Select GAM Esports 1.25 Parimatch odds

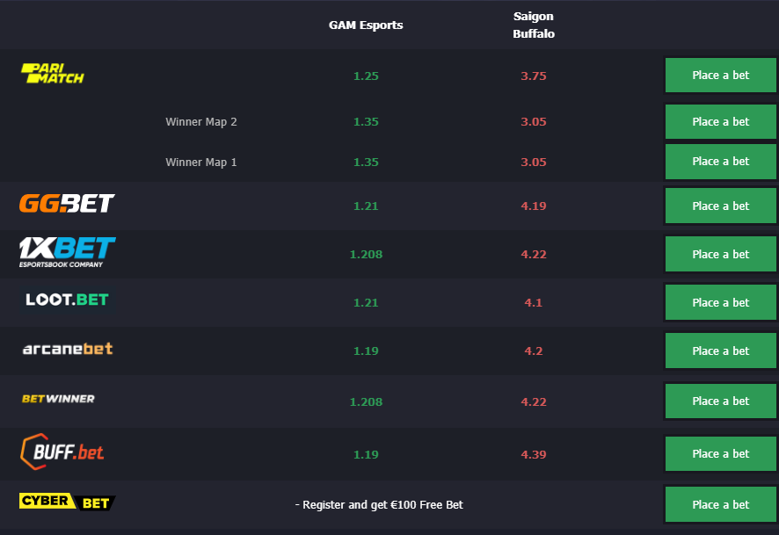click(366, 76)
